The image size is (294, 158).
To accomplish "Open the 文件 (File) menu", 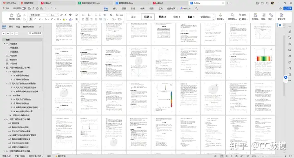I will [x=6, y=9].
